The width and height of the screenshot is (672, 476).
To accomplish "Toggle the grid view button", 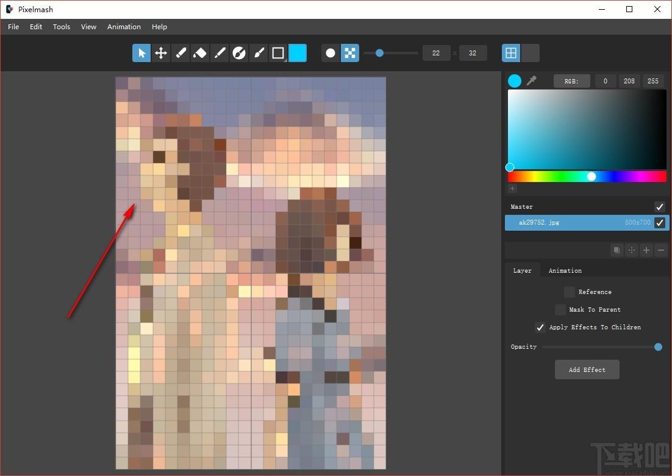I will tap(511, 53).
